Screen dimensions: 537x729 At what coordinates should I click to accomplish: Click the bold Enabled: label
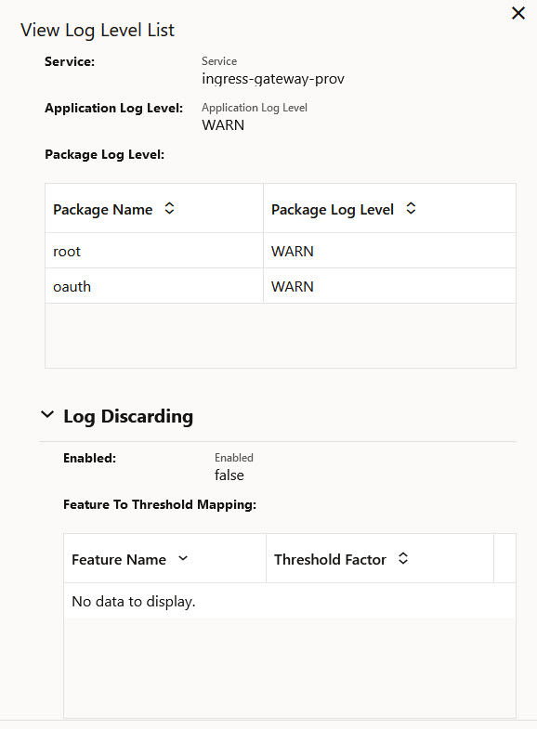point(90,458)
